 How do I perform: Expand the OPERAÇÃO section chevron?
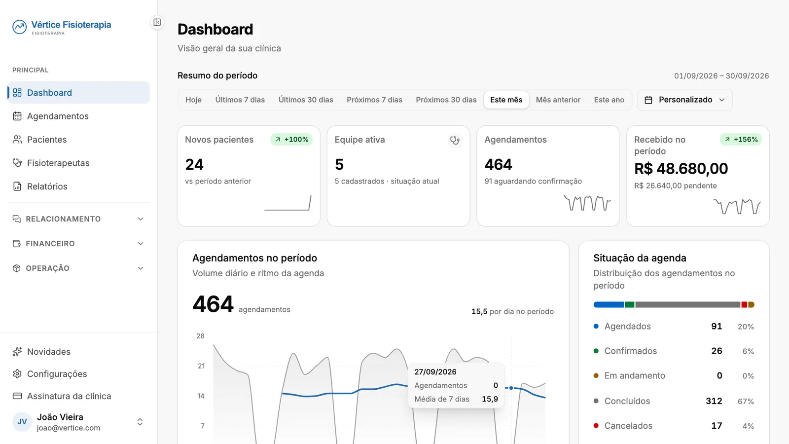click(141, 268)
